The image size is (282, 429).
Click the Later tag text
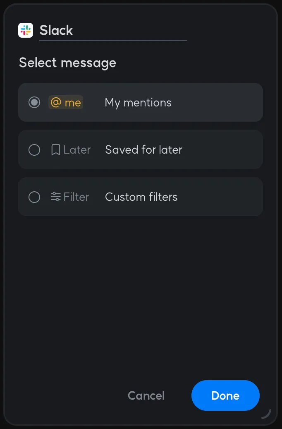[x=77, y=149]
